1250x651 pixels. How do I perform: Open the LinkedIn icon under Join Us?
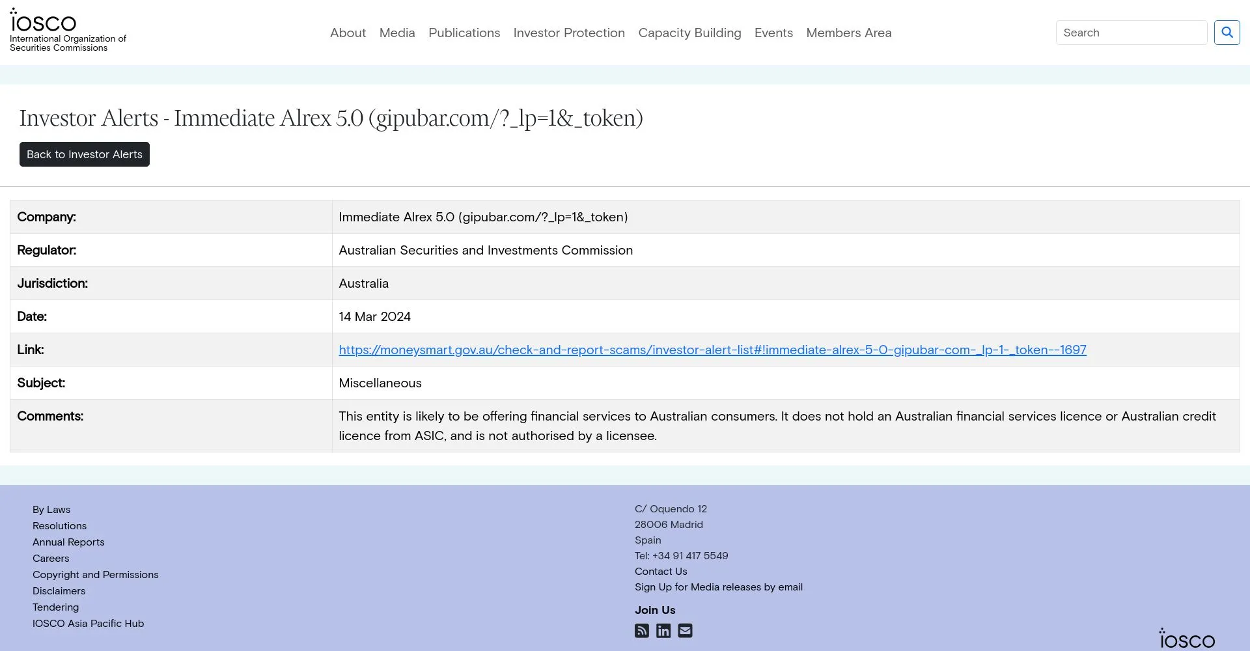pos(663,631)
